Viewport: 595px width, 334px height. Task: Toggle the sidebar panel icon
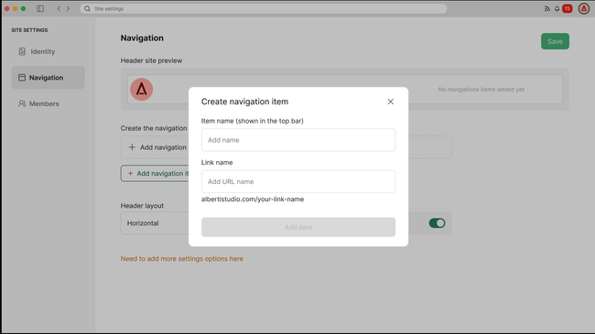click(x=40, y=8)
